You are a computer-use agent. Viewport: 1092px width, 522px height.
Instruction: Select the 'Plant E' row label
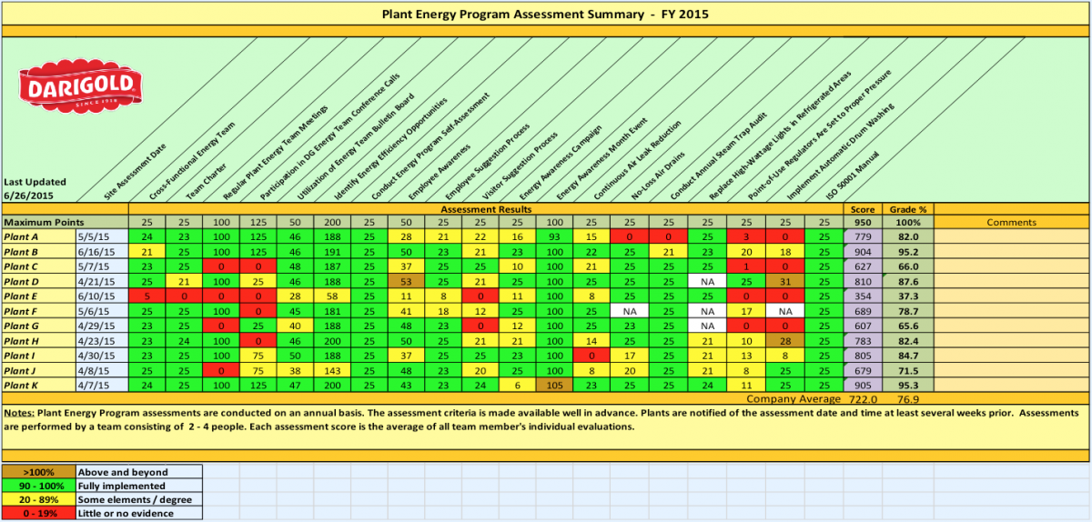coord(37,296)
